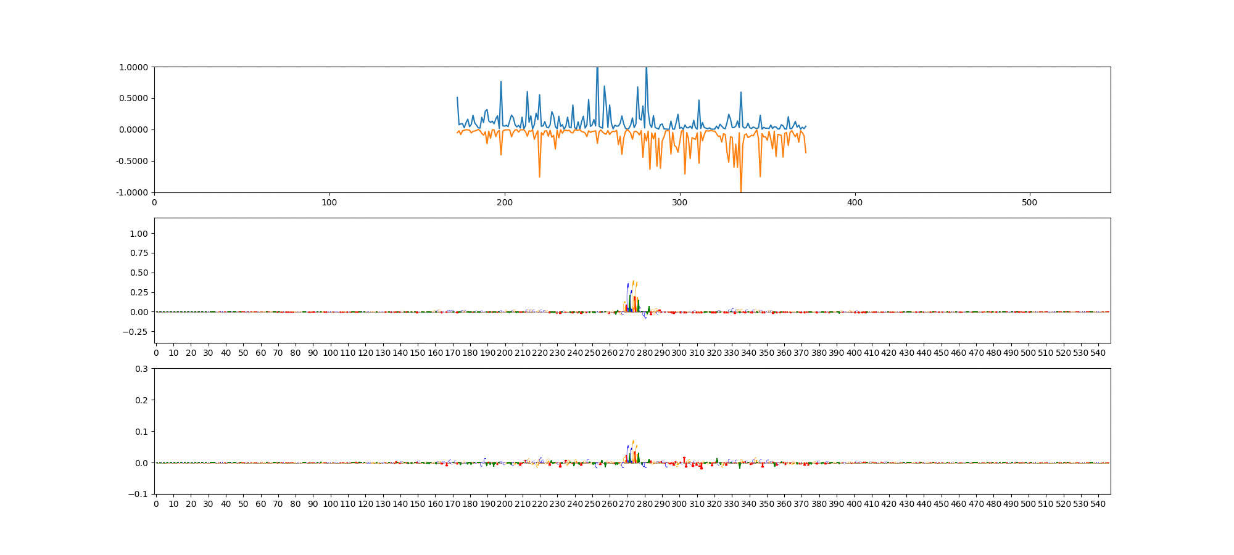The width and height of the screenshot is (1234, 555).
Task: Click the 130 x-axis tick label in middle plot
Action: coord(383,353)
